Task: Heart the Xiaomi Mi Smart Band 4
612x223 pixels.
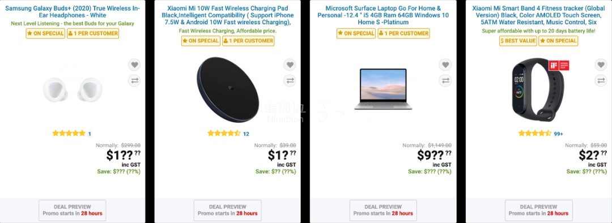Action: coord(601,65)
